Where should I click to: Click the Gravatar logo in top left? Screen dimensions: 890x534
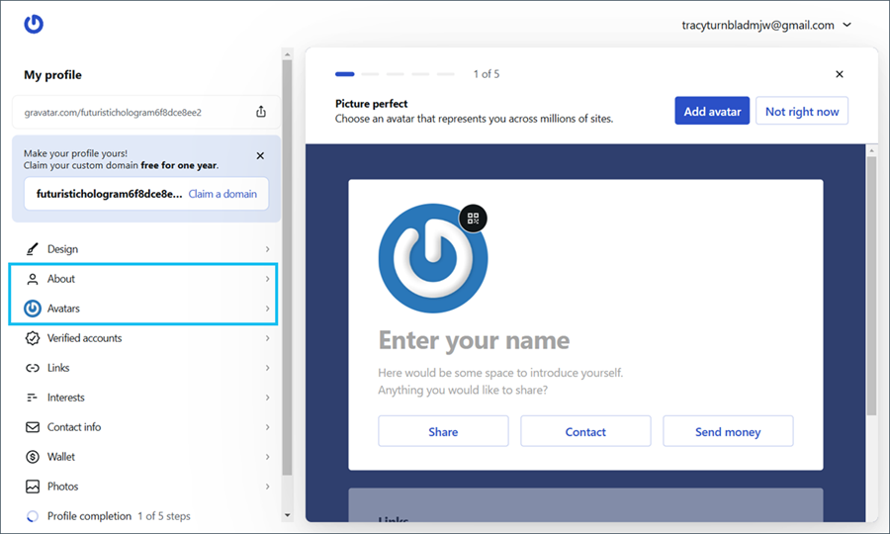(x=34, y=25)
